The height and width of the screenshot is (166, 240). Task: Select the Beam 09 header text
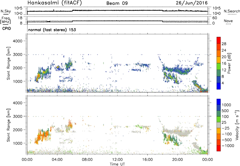[x=117, y=3]
